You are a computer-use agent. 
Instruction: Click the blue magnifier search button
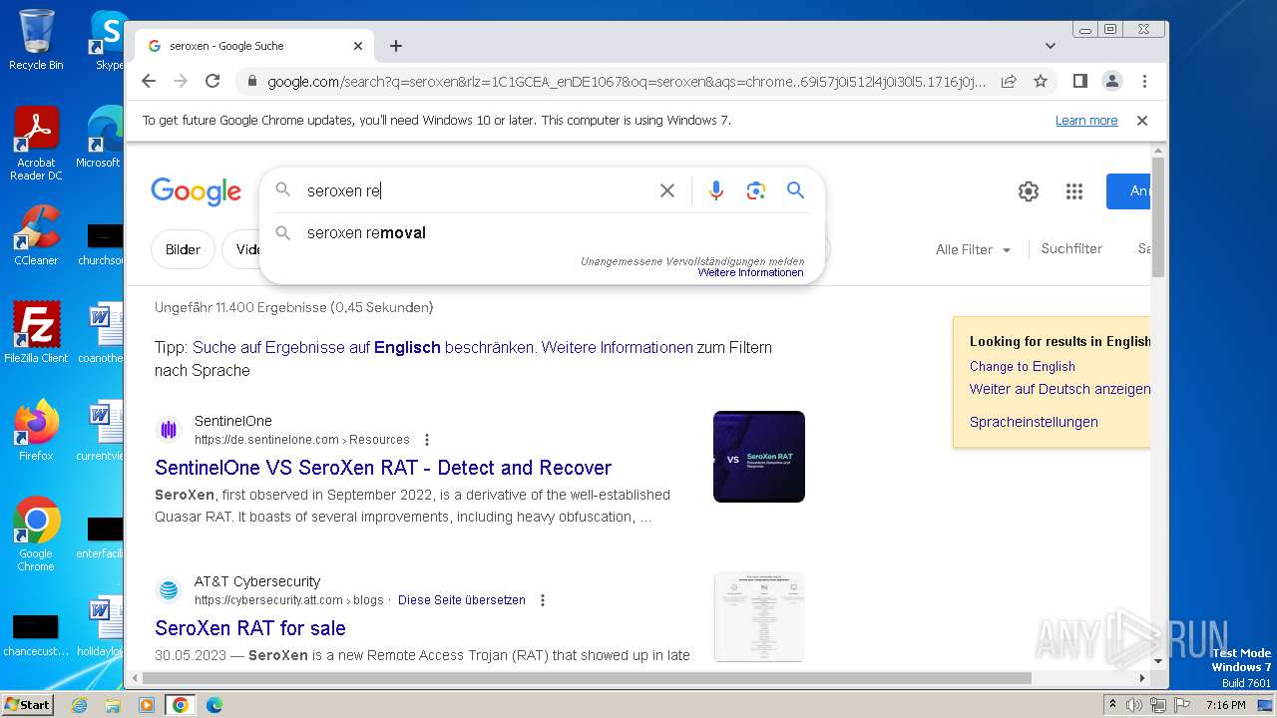[x=795, y=190]
